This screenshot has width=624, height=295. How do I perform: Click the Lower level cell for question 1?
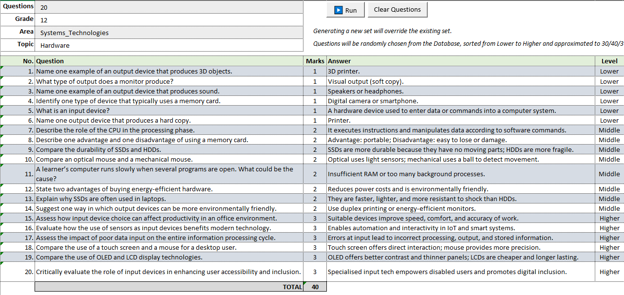tap(609, 72)
